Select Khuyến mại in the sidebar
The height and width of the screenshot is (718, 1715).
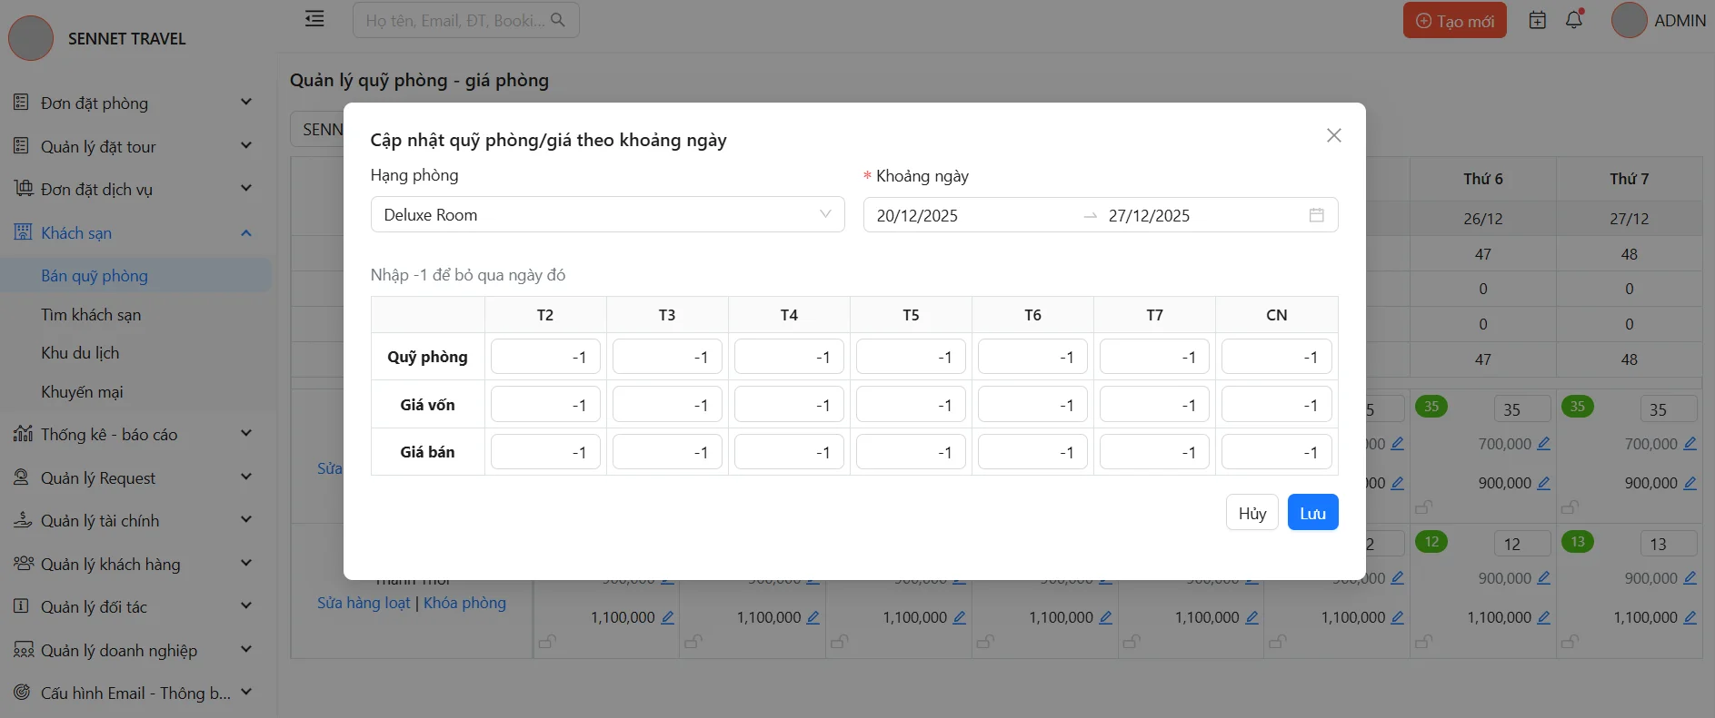(82, 392)
